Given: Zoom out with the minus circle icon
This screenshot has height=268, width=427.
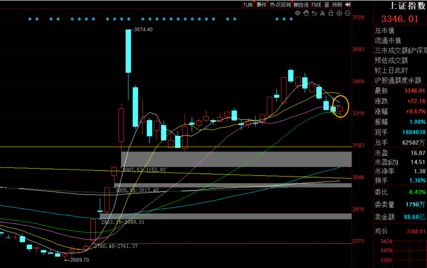Looking at the screenshot, I should coord(348,13).
